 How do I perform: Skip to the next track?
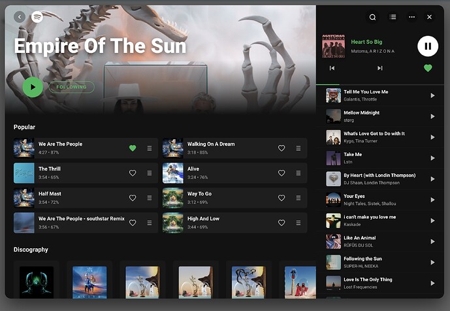[x=379, y=68]
